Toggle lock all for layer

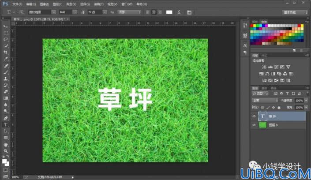tap(279, 108)
